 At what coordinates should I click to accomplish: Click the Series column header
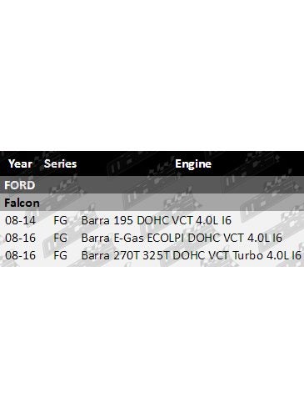coord(60,163)
